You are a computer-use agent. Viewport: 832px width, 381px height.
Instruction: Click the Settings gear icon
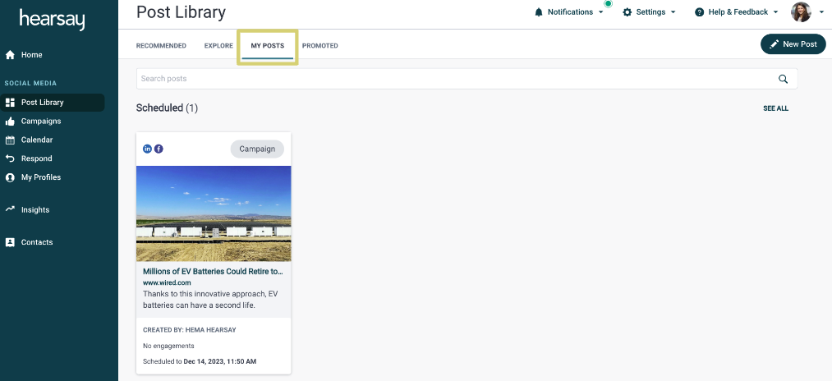627,12
